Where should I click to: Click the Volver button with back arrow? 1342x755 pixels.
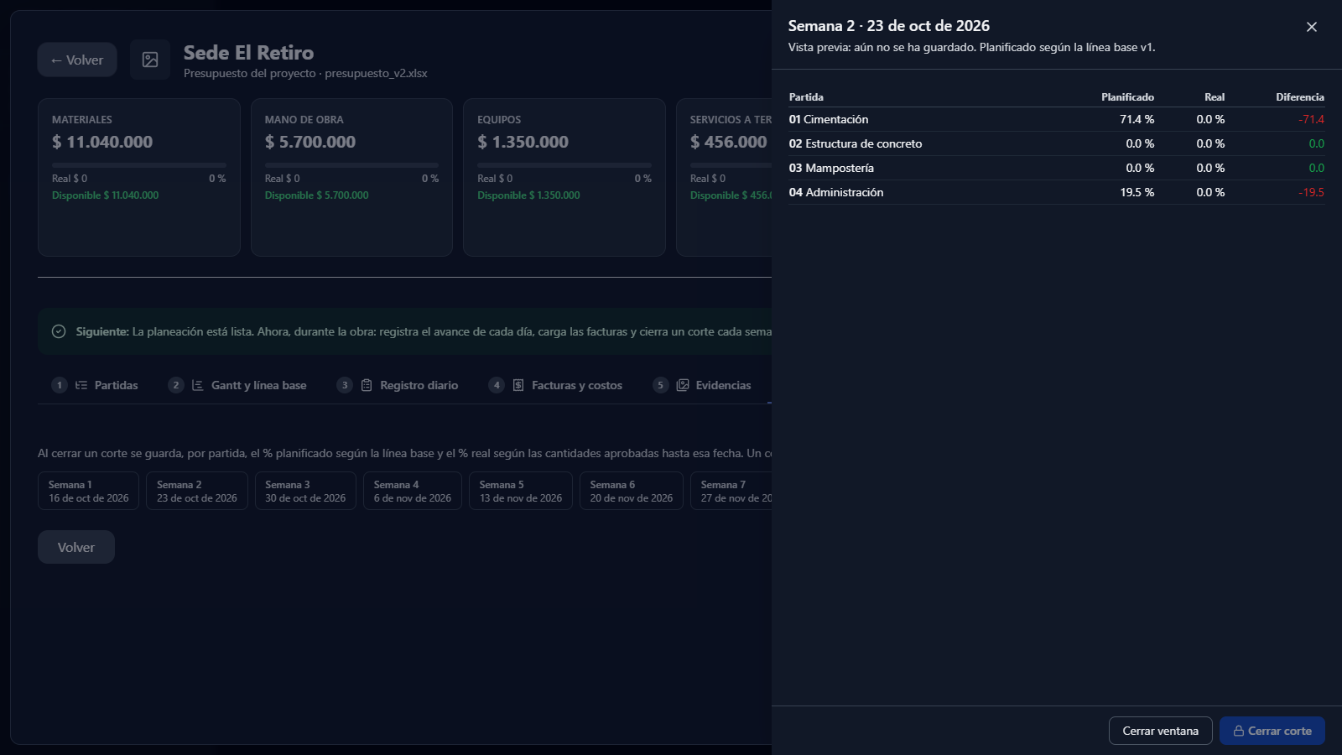point(77,60)
